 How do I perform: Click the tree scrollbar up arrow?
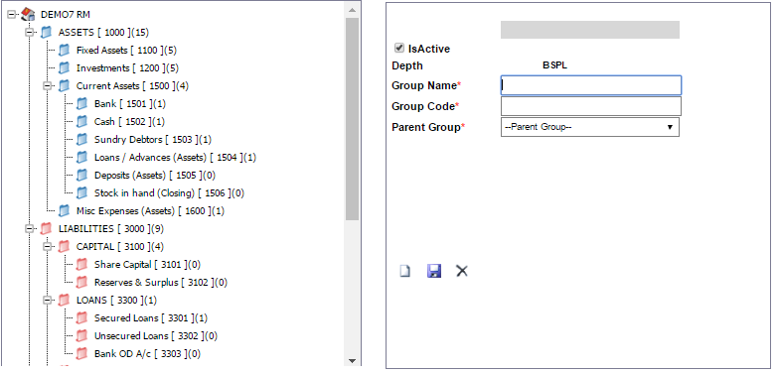click(352, 10)
